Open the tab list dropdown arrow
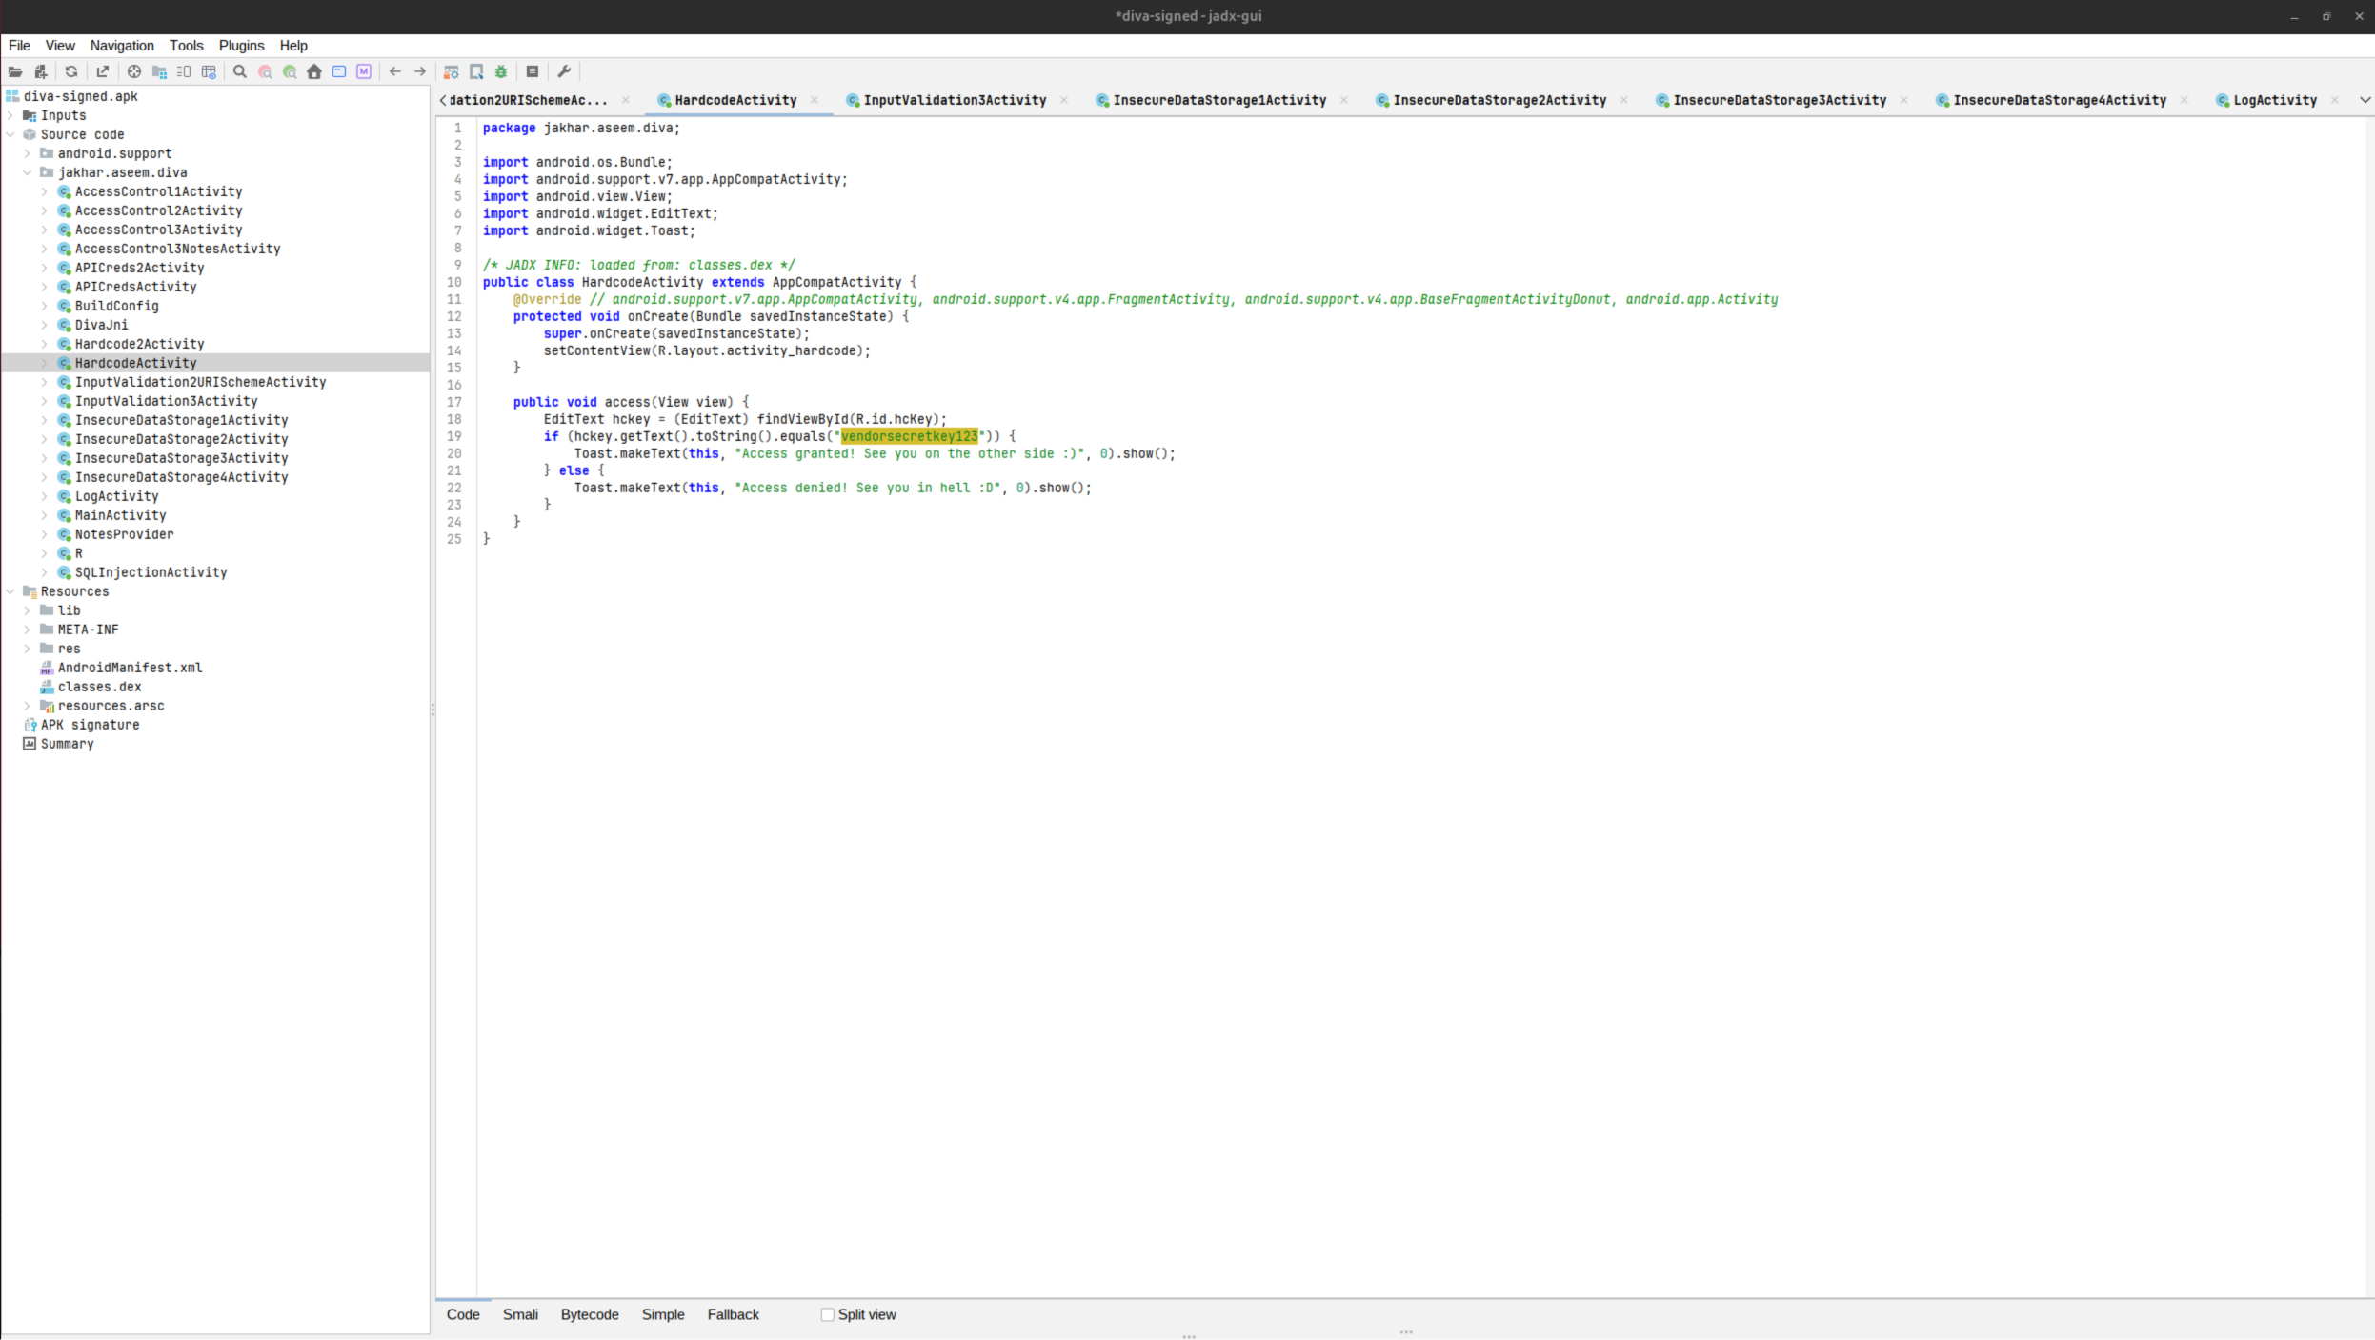 pyautogui.click(x=2365, y=100)
